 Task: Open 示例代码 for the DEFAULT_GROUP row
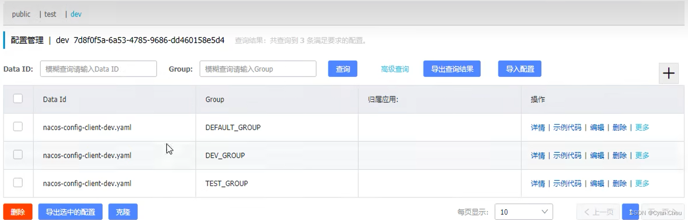click(x=567, y=127)
